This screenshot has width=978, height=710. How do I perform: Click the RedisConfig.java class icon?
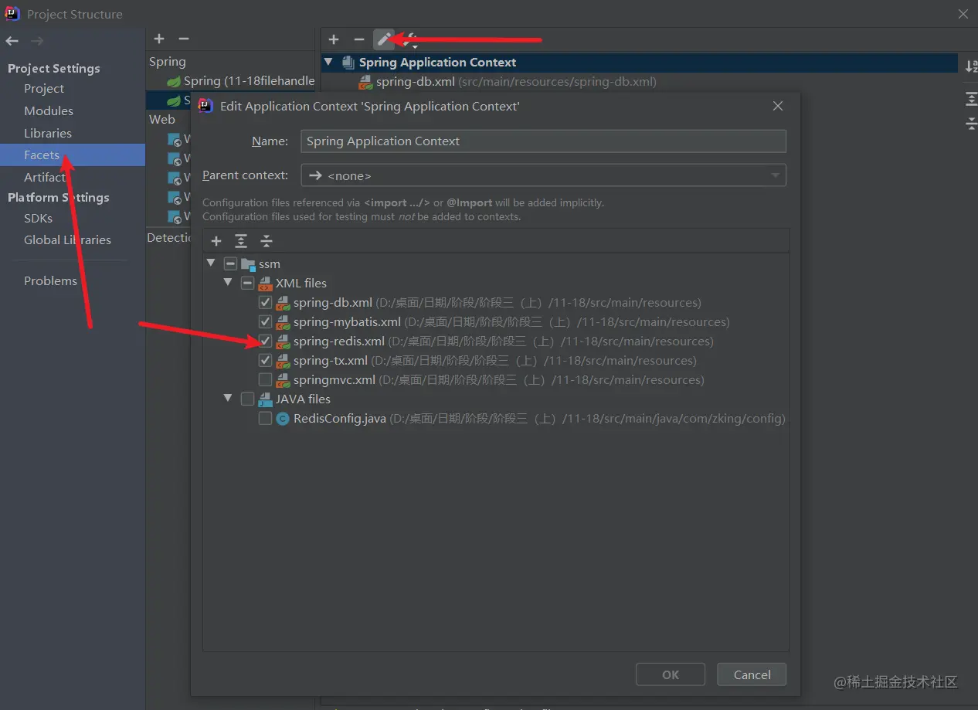point(283,419)
